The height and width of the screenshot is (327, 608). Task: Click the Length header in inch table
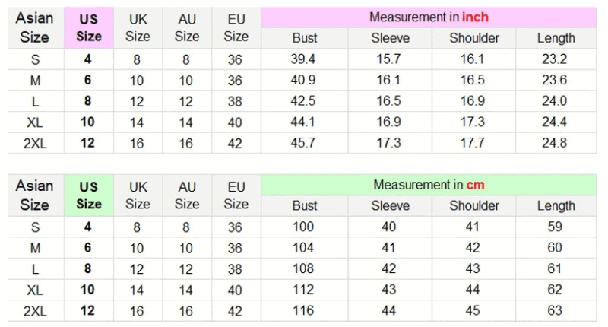tap(556, 38)
